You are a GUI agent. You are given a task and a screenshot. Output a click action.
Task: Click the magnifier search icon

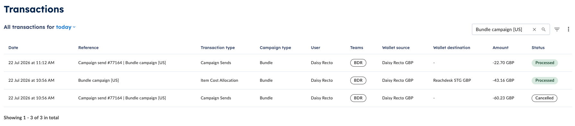[544, 29]
